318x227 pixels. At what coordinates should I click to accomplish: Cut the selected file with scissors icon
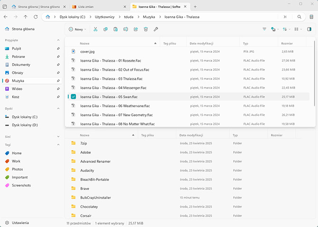(x=95, y=29)
